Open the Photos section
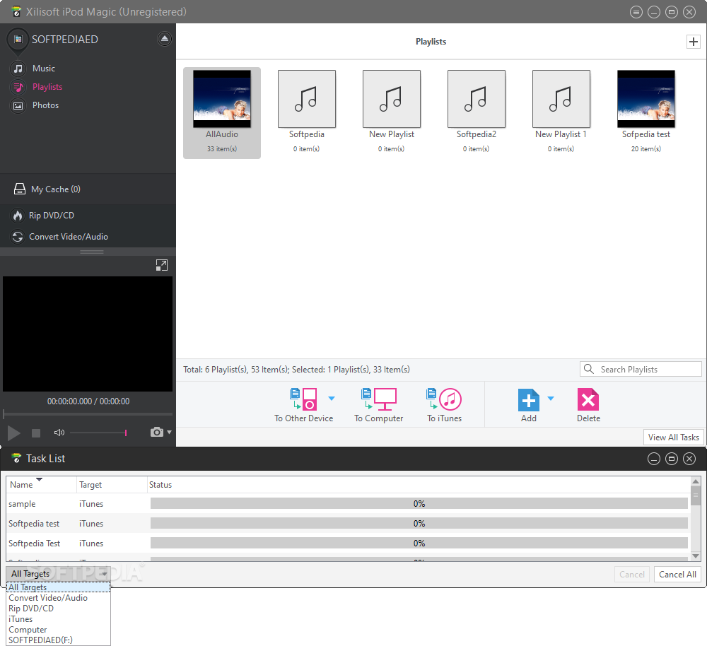707x646 pixels. 45,105
